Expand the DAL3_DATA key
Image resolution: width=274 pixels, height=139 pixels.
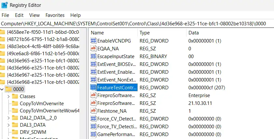coord(8,125)
